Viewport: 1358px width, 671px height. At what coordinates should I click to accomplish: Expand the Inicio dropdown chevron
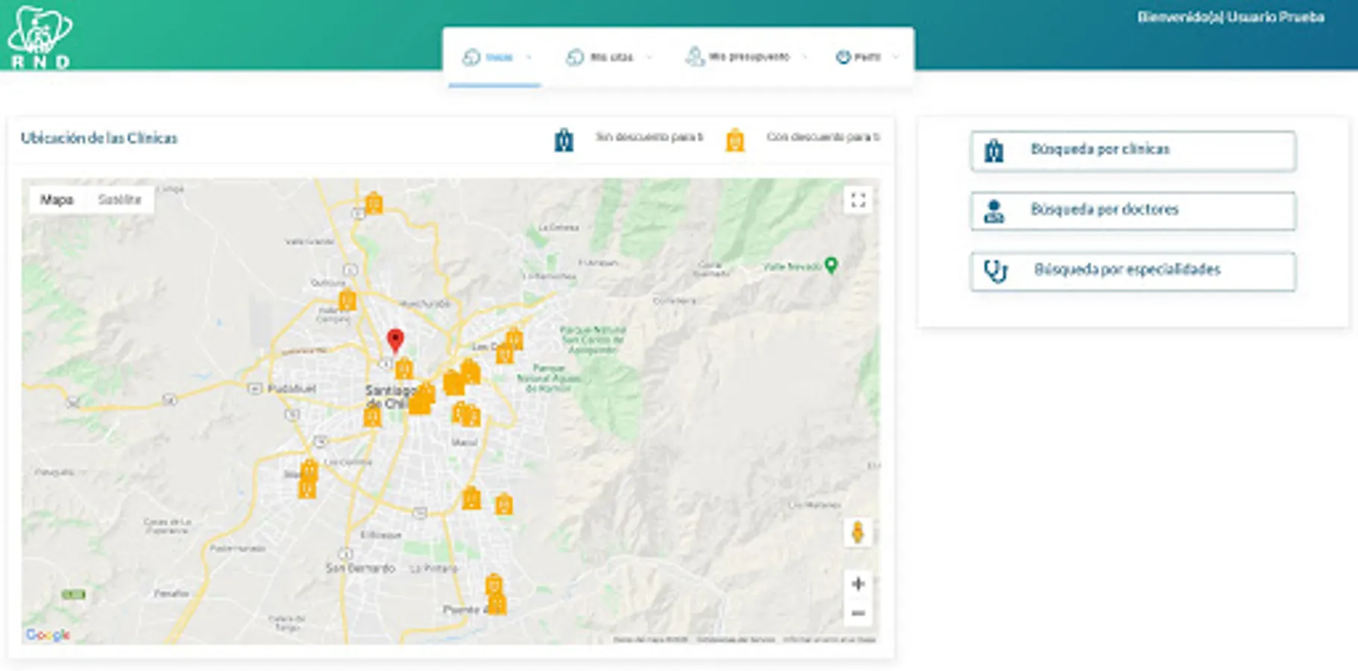coord(529,57)
